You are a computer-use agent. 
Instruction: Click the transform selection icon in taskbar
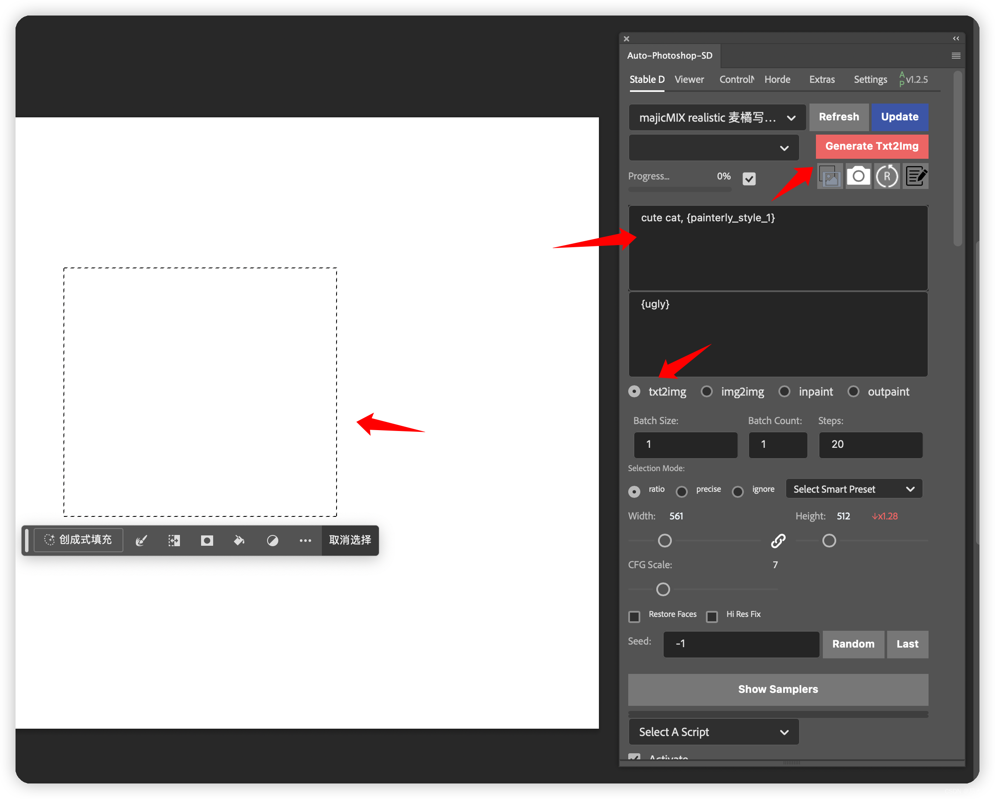point(174,540)
